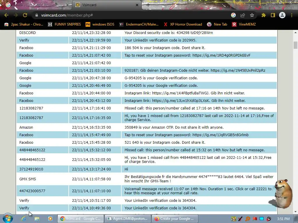
Task: Click the timestamp 22/11/14,20:46:49 00
Action: [x=91, y=86]
